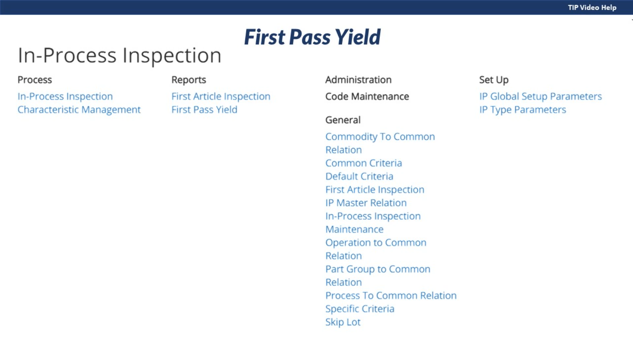Open Commodity To Common Relation link
This screenshot has height=356, width=633.
pos(380,136)
